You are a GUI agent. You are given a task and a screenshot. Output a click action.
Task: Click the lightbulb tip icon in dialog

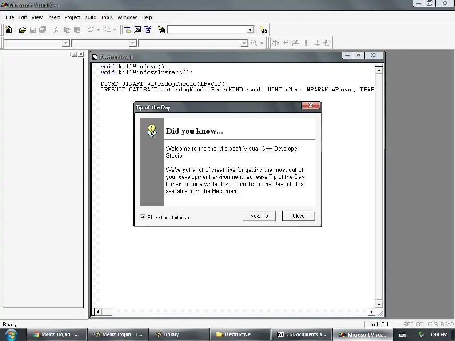pyautogui.click(x=152, y=131)
